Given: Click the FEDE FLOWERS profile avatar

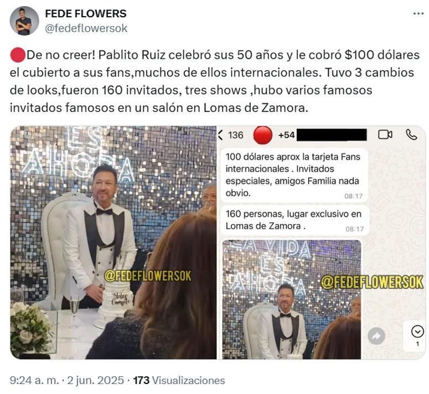Looking at the screenshot, I should point(24,21).
